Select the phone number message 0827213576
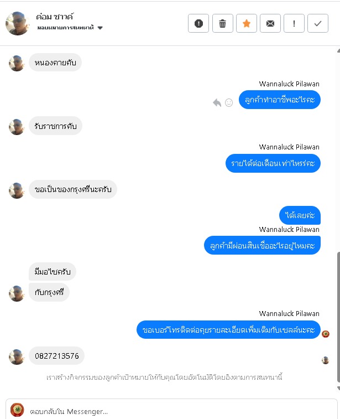Viewport: 340px width, 419px height. pyautogui.click(x=56, y=356)
